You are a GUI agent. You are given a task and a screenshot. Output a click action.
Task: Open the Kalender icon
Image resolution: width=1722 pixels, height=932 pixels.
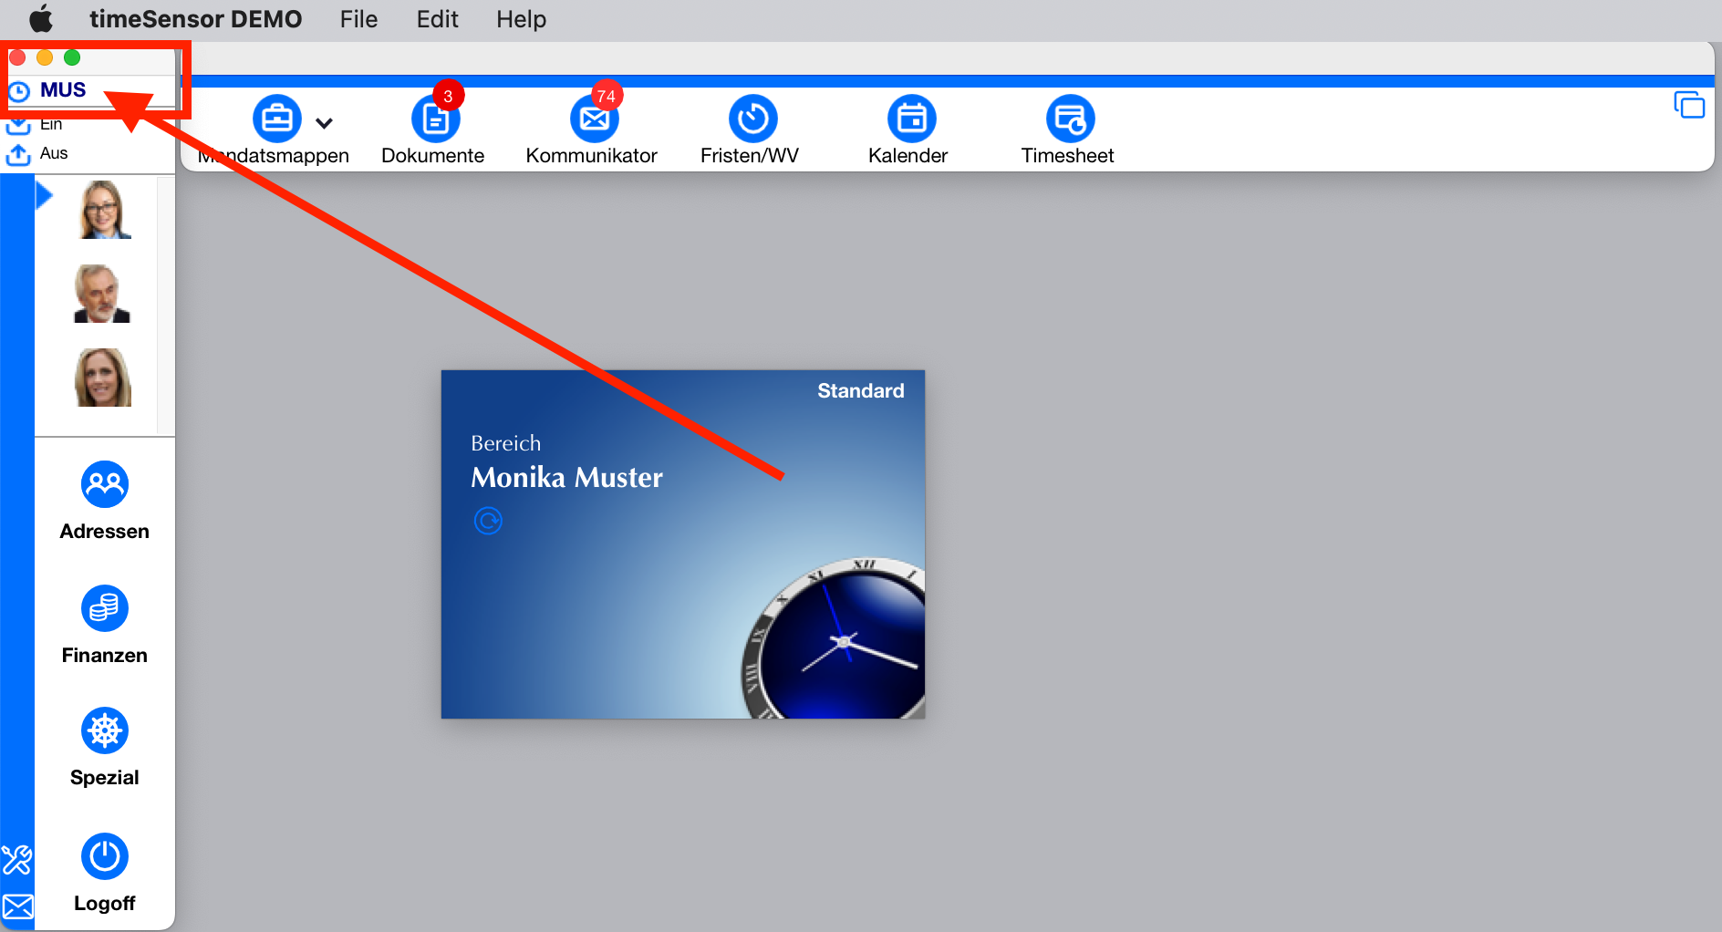pos(911,119)
